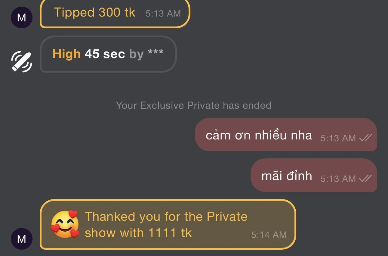Click the masked '***' username
This screenshot has width=388, height=256.
pos(156,53)
